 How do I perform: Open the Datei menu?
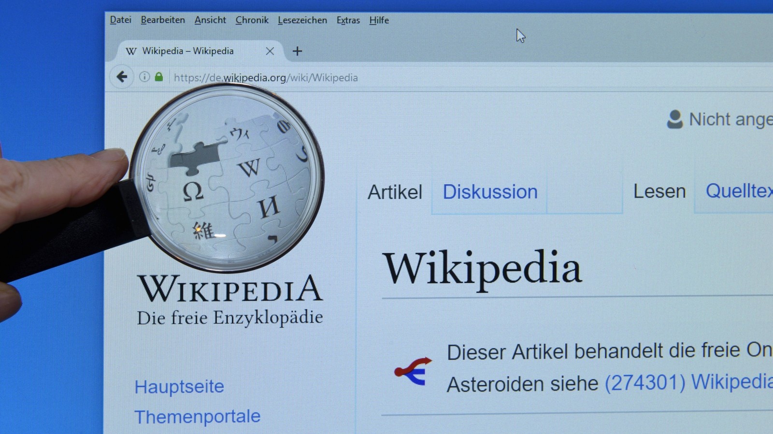[120, 20]
